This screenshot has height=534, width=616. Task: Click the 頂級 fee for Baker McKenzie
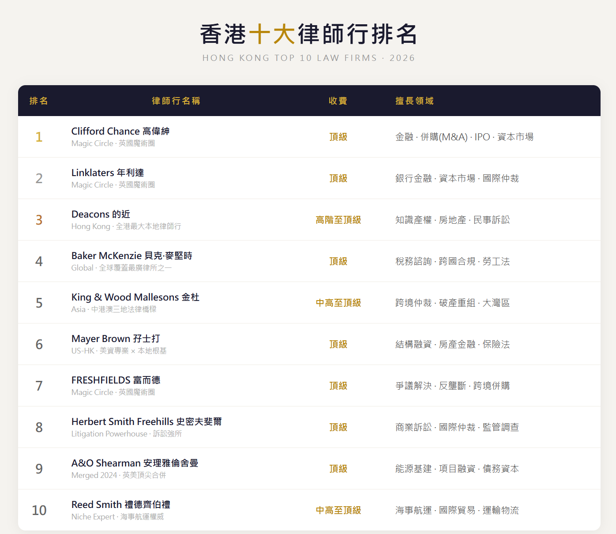(x=338, y=261)
